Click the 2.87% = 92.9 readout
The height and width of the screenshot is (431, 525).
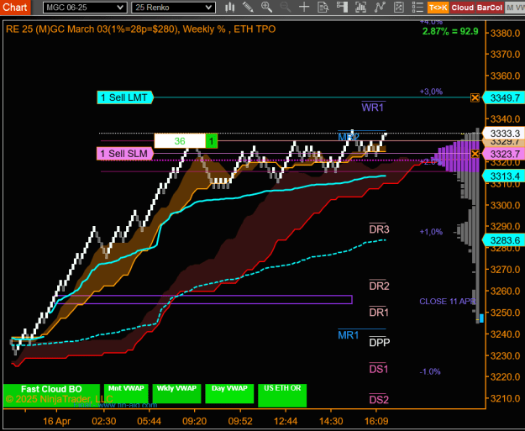pyautogui.click(x=450, y=31)
